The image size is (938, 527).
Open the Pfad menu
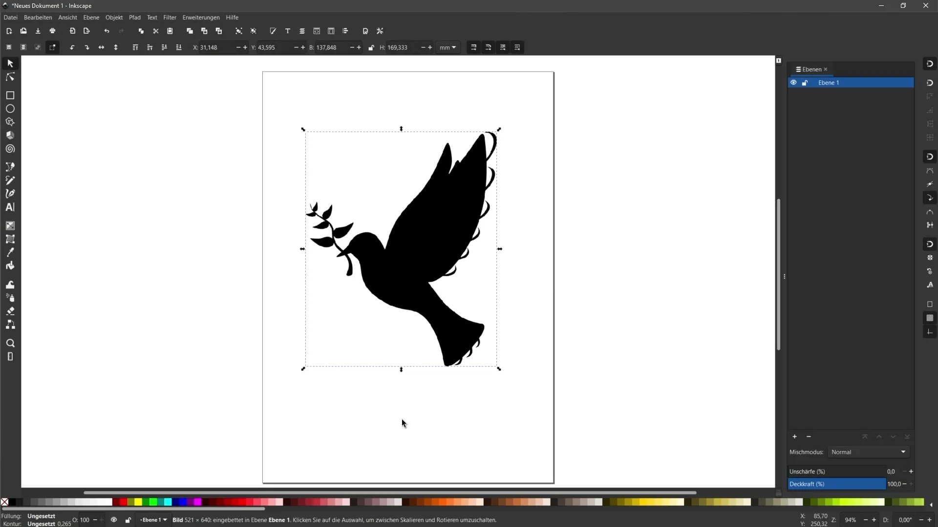(x=135, y=18)
